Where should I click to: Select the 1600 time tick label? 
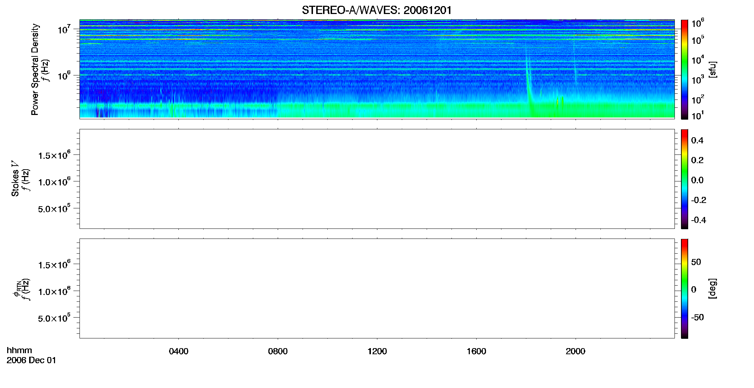[x=476, y=351]
